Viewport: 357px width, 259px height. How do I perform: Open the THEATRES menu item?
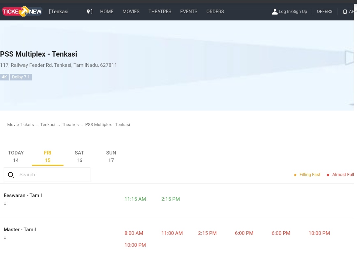(160, 12)
